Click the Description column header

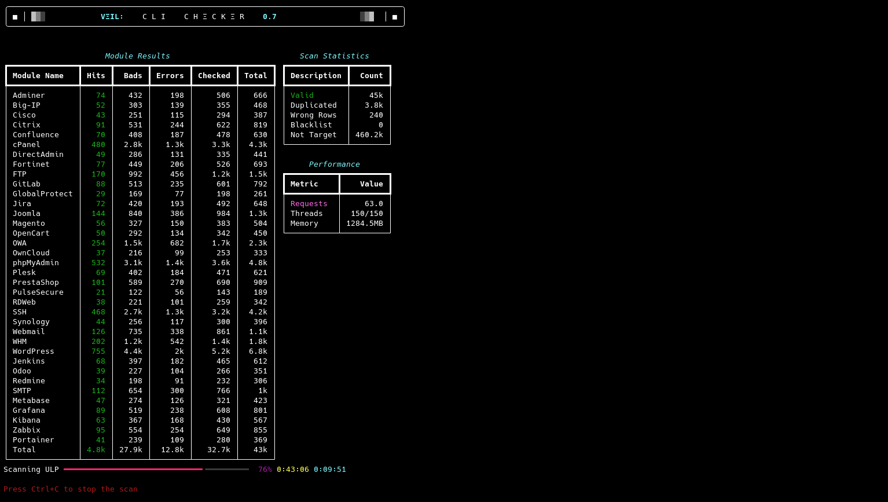[x=316, y=76]
